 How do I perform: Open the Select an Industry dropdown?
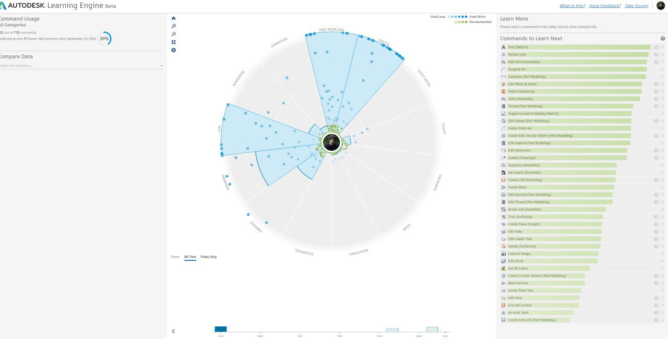(x=81, y=66)
